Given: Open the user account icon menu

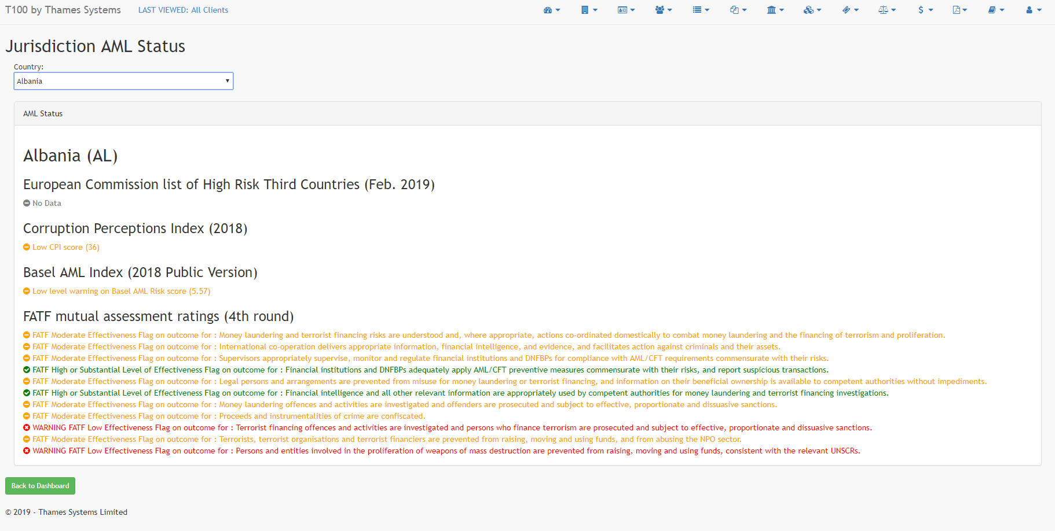Looking at the screenshot, I should click(x=1033, y=10).
